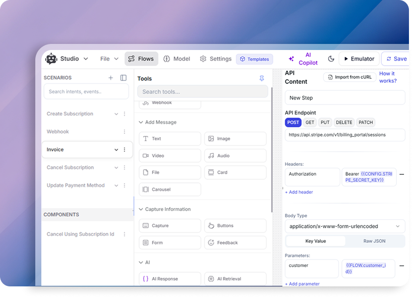Open the Body Type dropdown
The height and width of the screenshot is (298, 413).
pyautogui.click(x=344, y=226)
